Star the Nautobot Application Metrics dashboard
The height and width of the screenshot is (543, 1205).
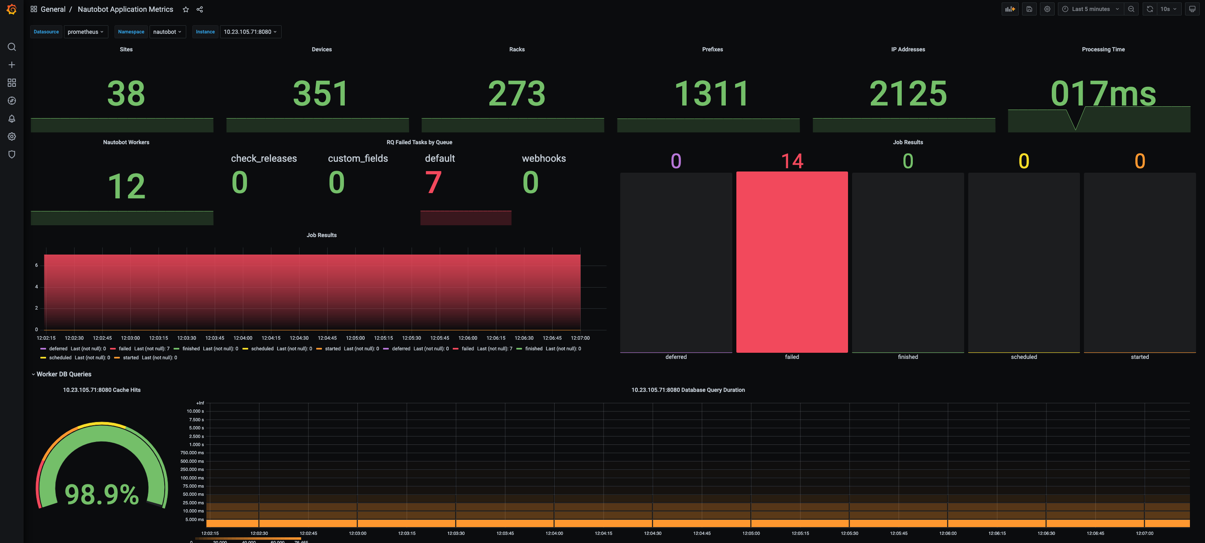(x=186, y=9)
